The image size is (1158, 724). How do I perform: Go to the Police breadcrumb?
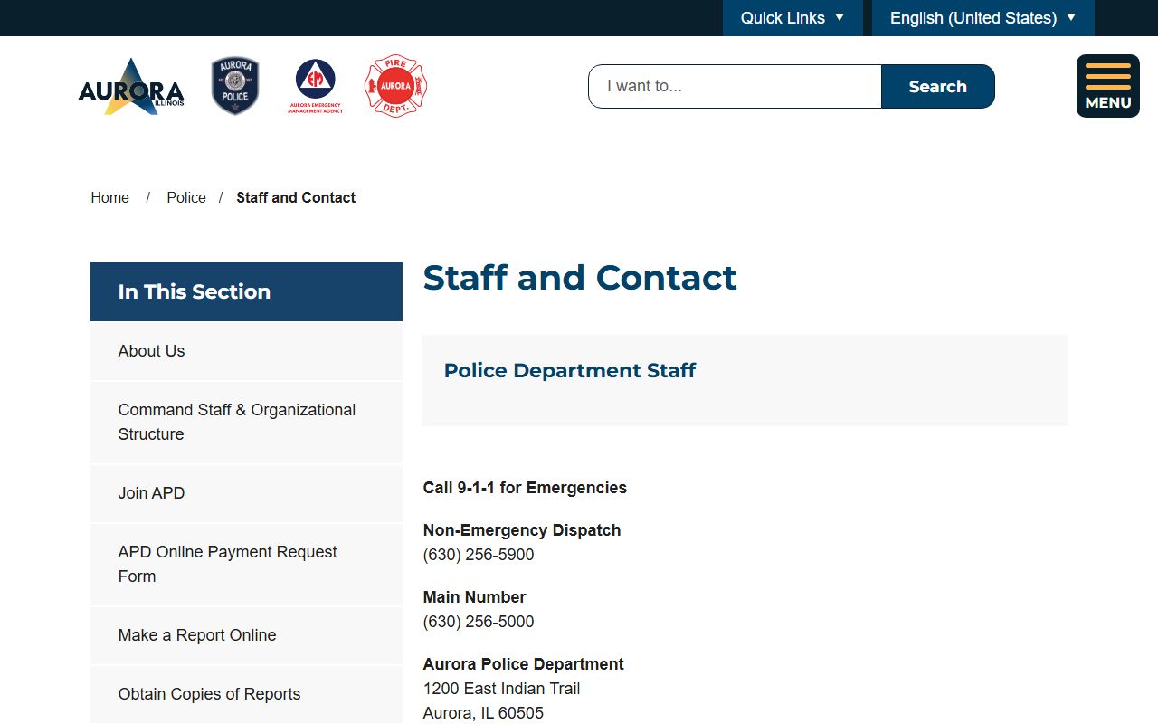pos(186,197)
